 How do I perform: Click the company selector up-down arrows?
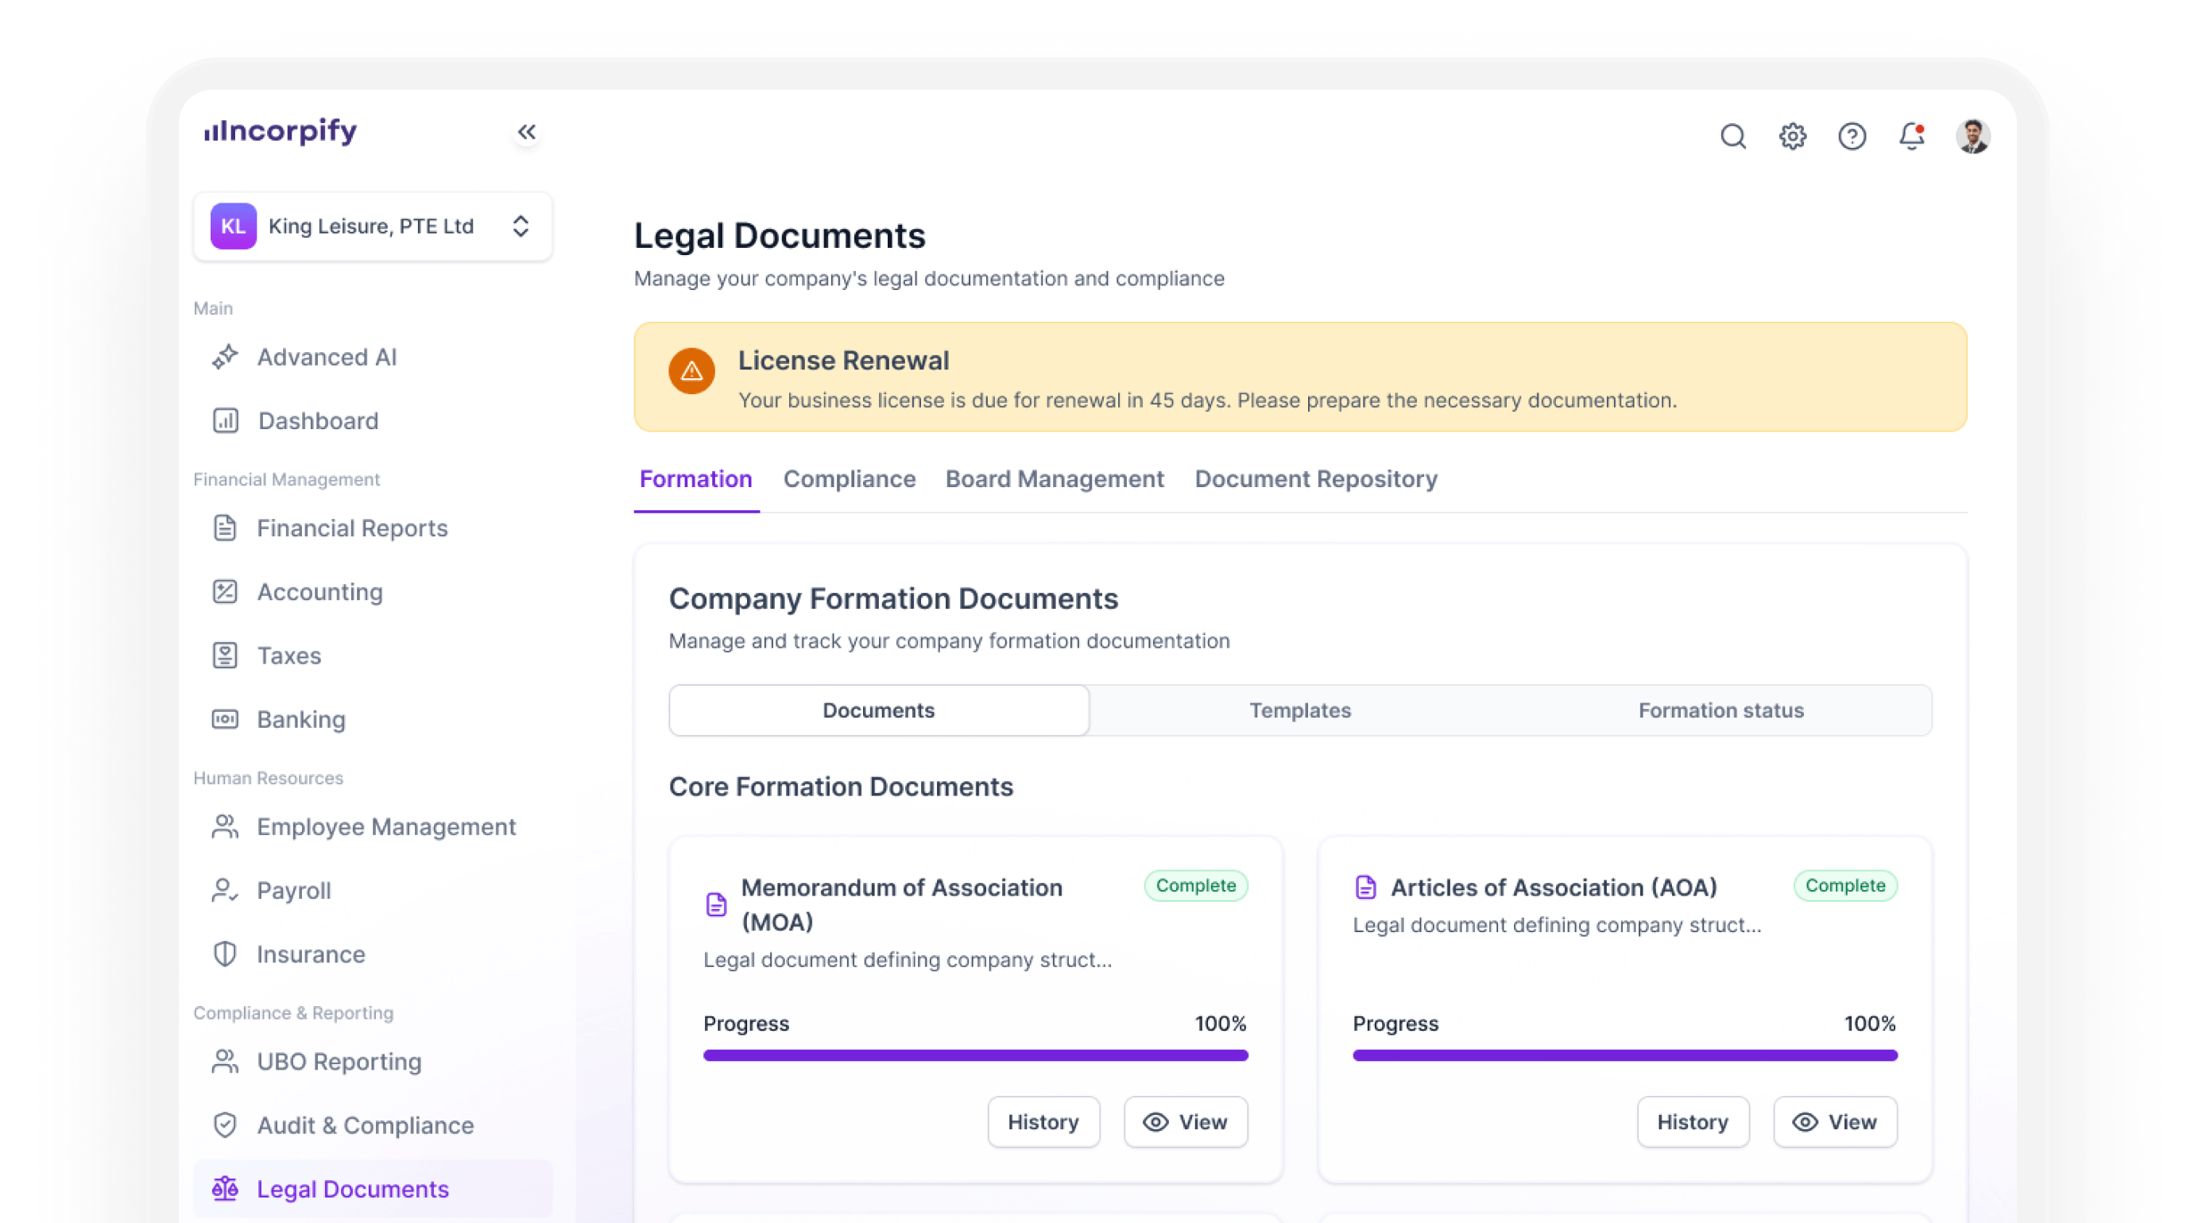[x=521, y=226]
